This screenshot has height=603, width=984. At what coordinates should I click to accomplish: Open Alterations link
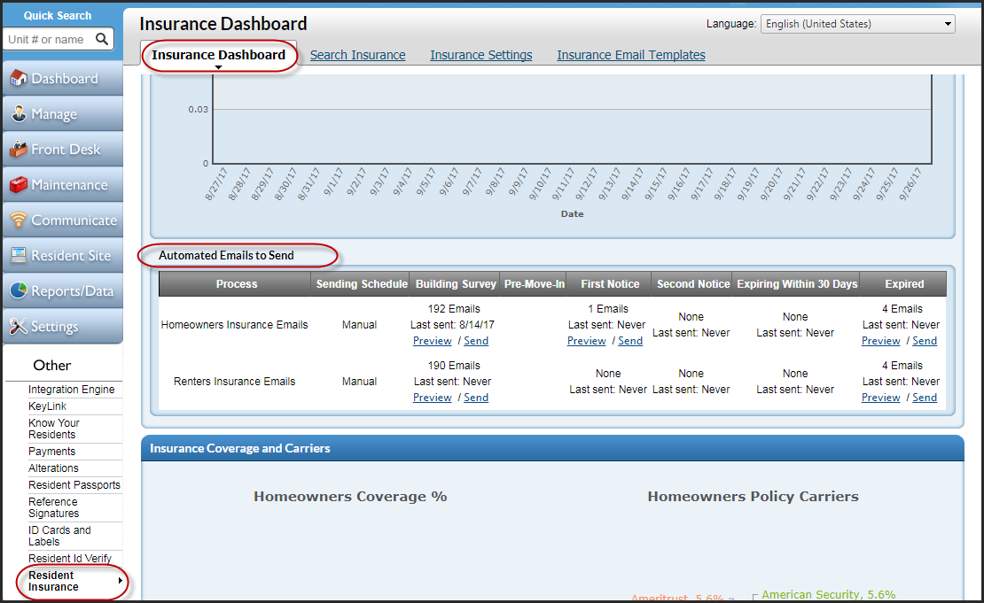pos(53,468)
